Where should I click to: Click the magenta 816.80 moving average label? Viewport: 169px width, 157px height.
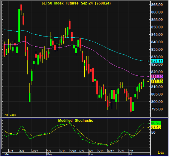[x=157, y=77]
